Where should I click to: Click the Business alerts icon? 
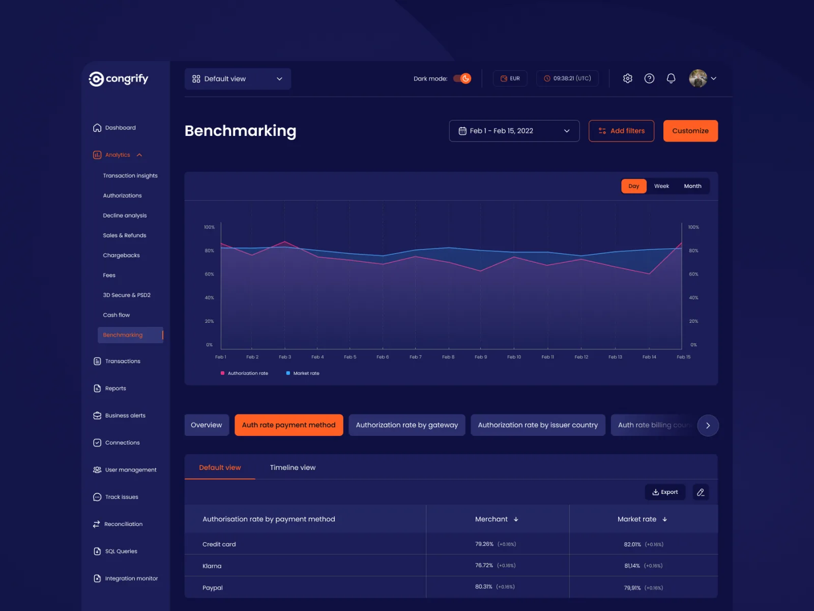97,415
